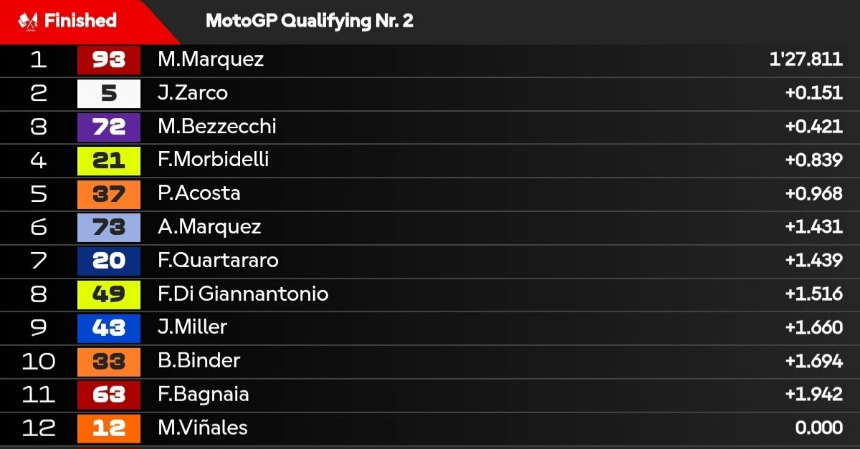Select B.Binder rider name
Viewport: 860px width, 449px height.
(199, 361)
